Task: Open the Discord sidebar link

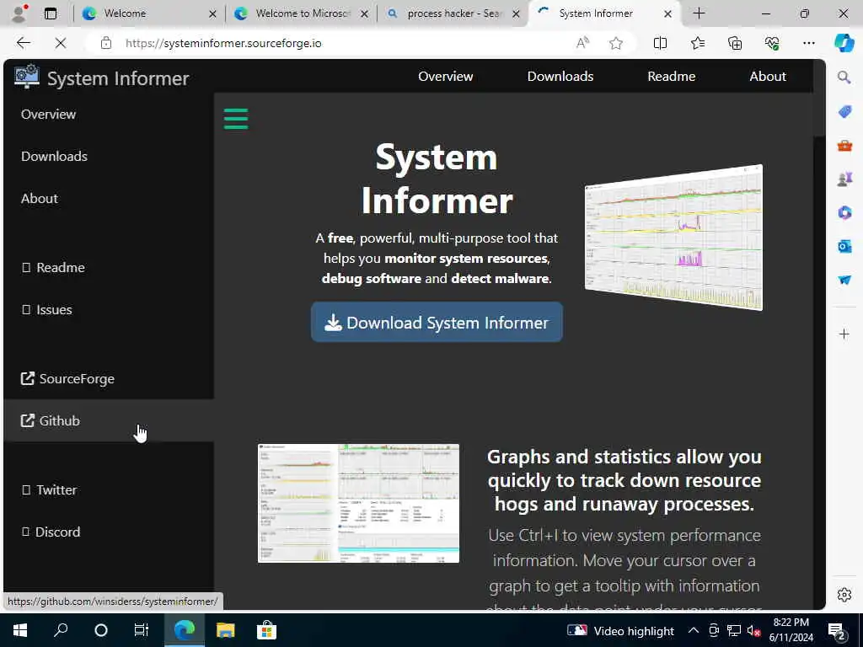Action: pos(51,532)
